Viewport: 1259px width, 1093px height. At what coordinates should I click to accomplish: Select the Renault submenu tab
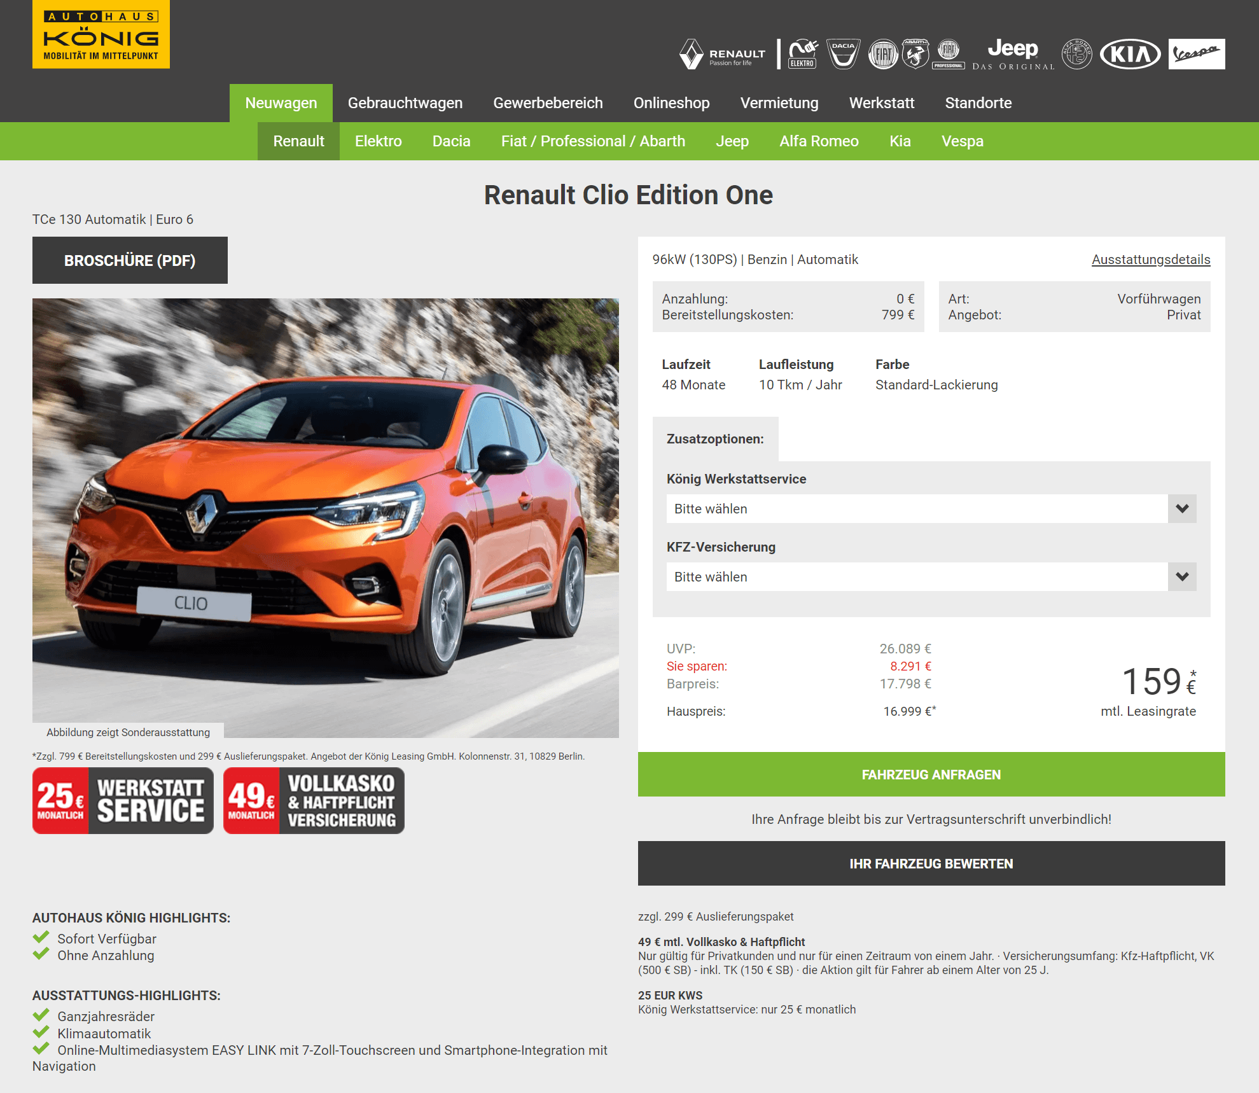pos(298,141)
